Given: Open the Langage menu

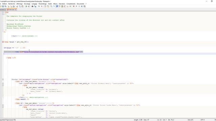Looking at the screenshot, I should coord(34,4).
